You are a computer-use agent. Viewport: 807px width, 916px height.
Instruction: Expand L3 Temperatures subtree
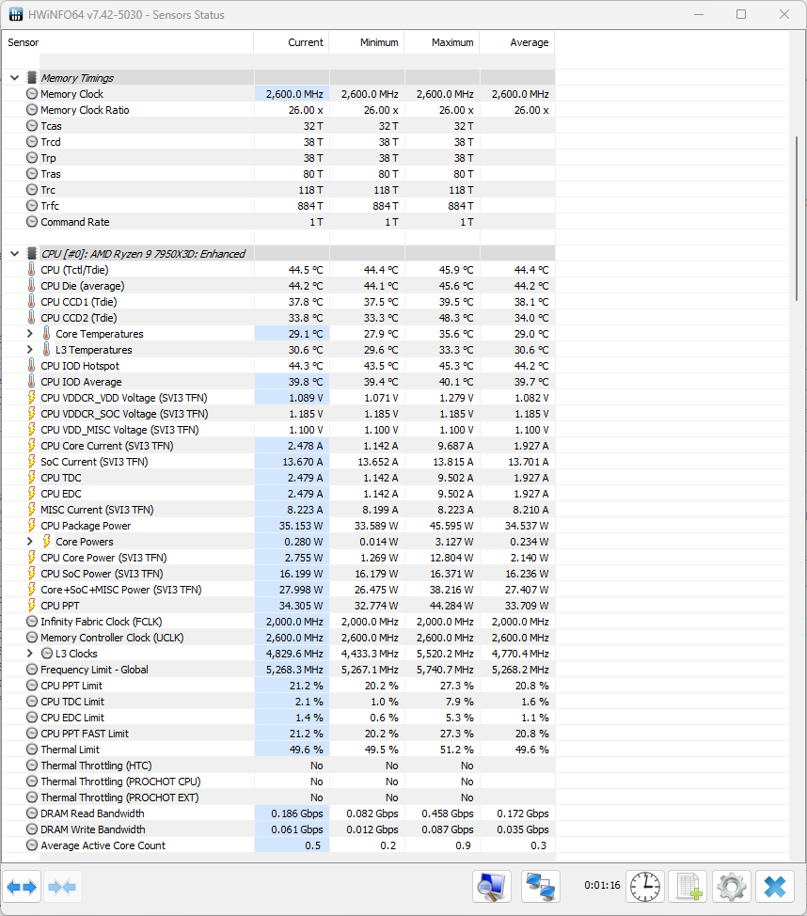(30, 349)
